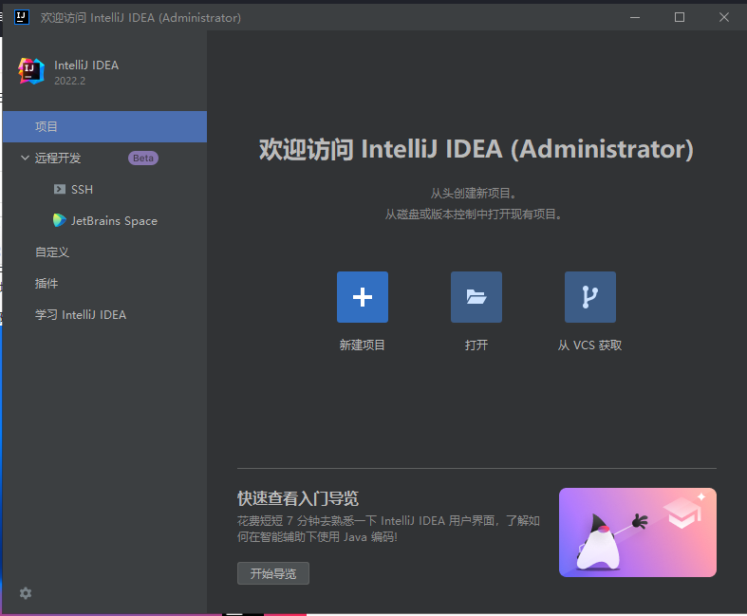Viewport: 747px width, 616px height.
Task: Click the SSH terminal icon in sidebar
Action: (59, 190)
